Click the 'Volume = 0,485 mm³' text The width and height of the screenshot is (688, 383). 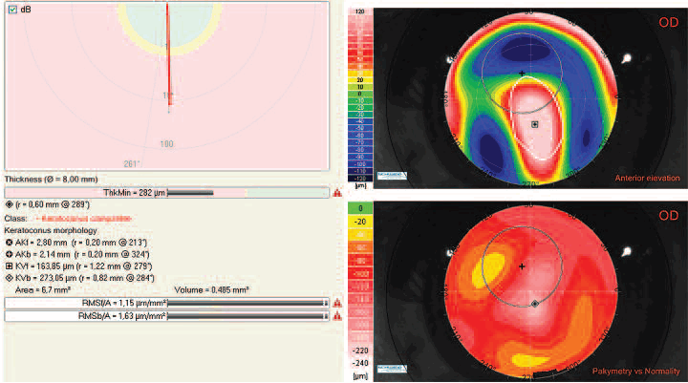coord(212,290)
